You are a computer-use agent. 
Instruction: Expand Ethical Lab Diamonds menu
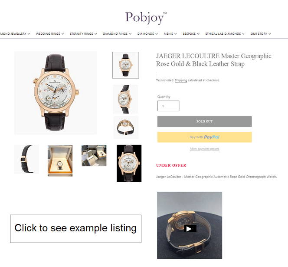225,33
